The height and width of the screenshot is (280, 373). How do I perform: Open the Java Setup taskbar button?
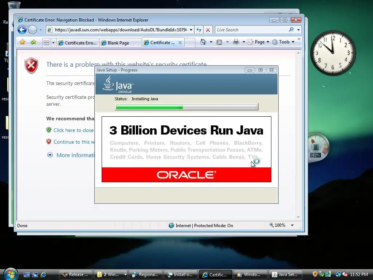pyautogui.click(x=285, y=275)
